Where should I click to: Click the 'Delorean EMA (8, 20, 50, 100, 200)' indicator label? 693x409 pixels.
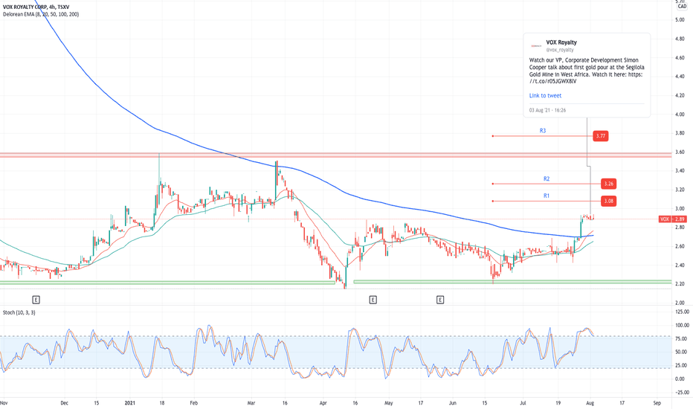41,14
